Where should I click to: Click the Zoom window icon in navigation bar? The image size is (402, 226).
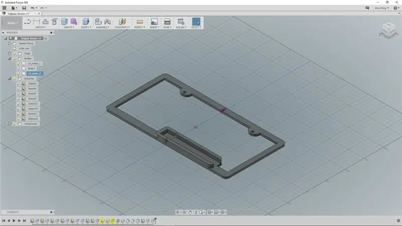tap(195, 212)
